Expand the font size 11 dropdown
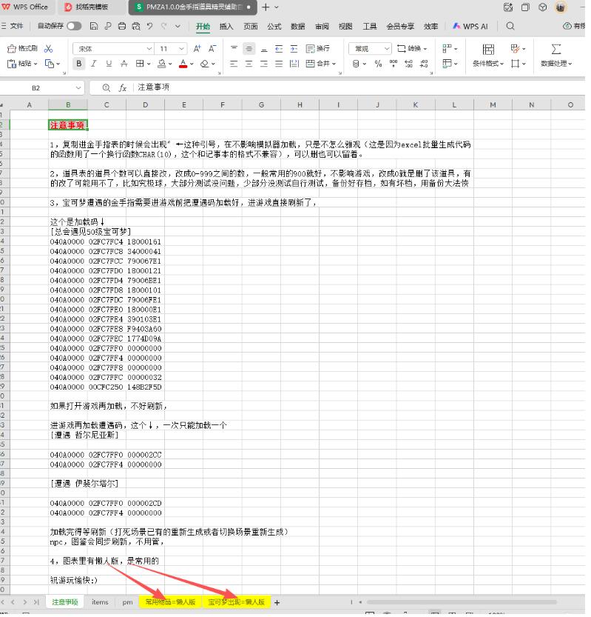591x617 pixels. (x=182, y=48)
